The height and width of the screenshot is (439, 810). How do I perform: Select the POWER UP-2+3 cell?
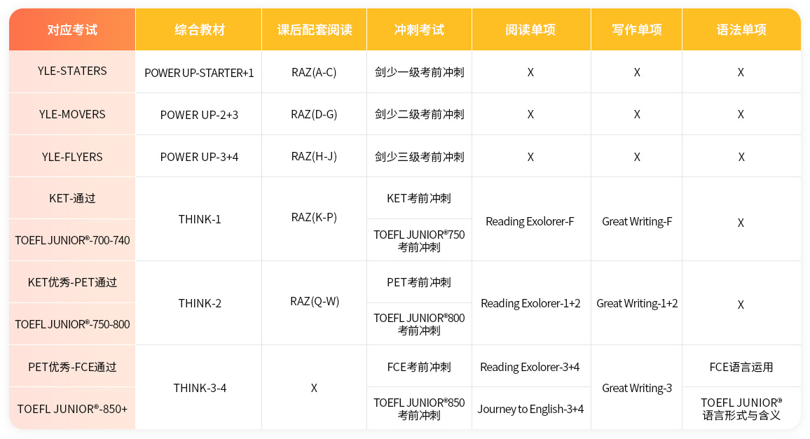199,114
